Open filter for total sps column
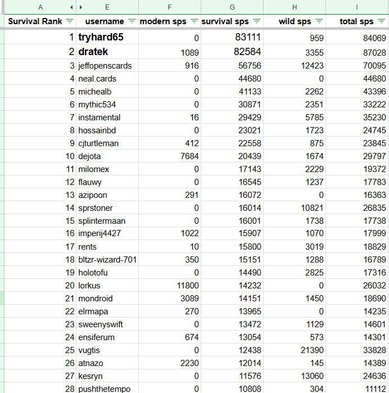This screenshot has width=389, height=393. (382, 21)
